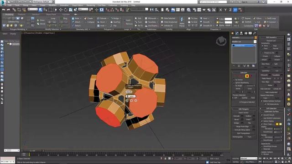Restrict transform to X axis
Viewport: 292px width, 164px height.
pyautogui.click(x=221, y=10)
